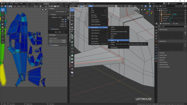Select the Spin tool
The width and height of the screenshot is (187, 105).
coord(72,59)
